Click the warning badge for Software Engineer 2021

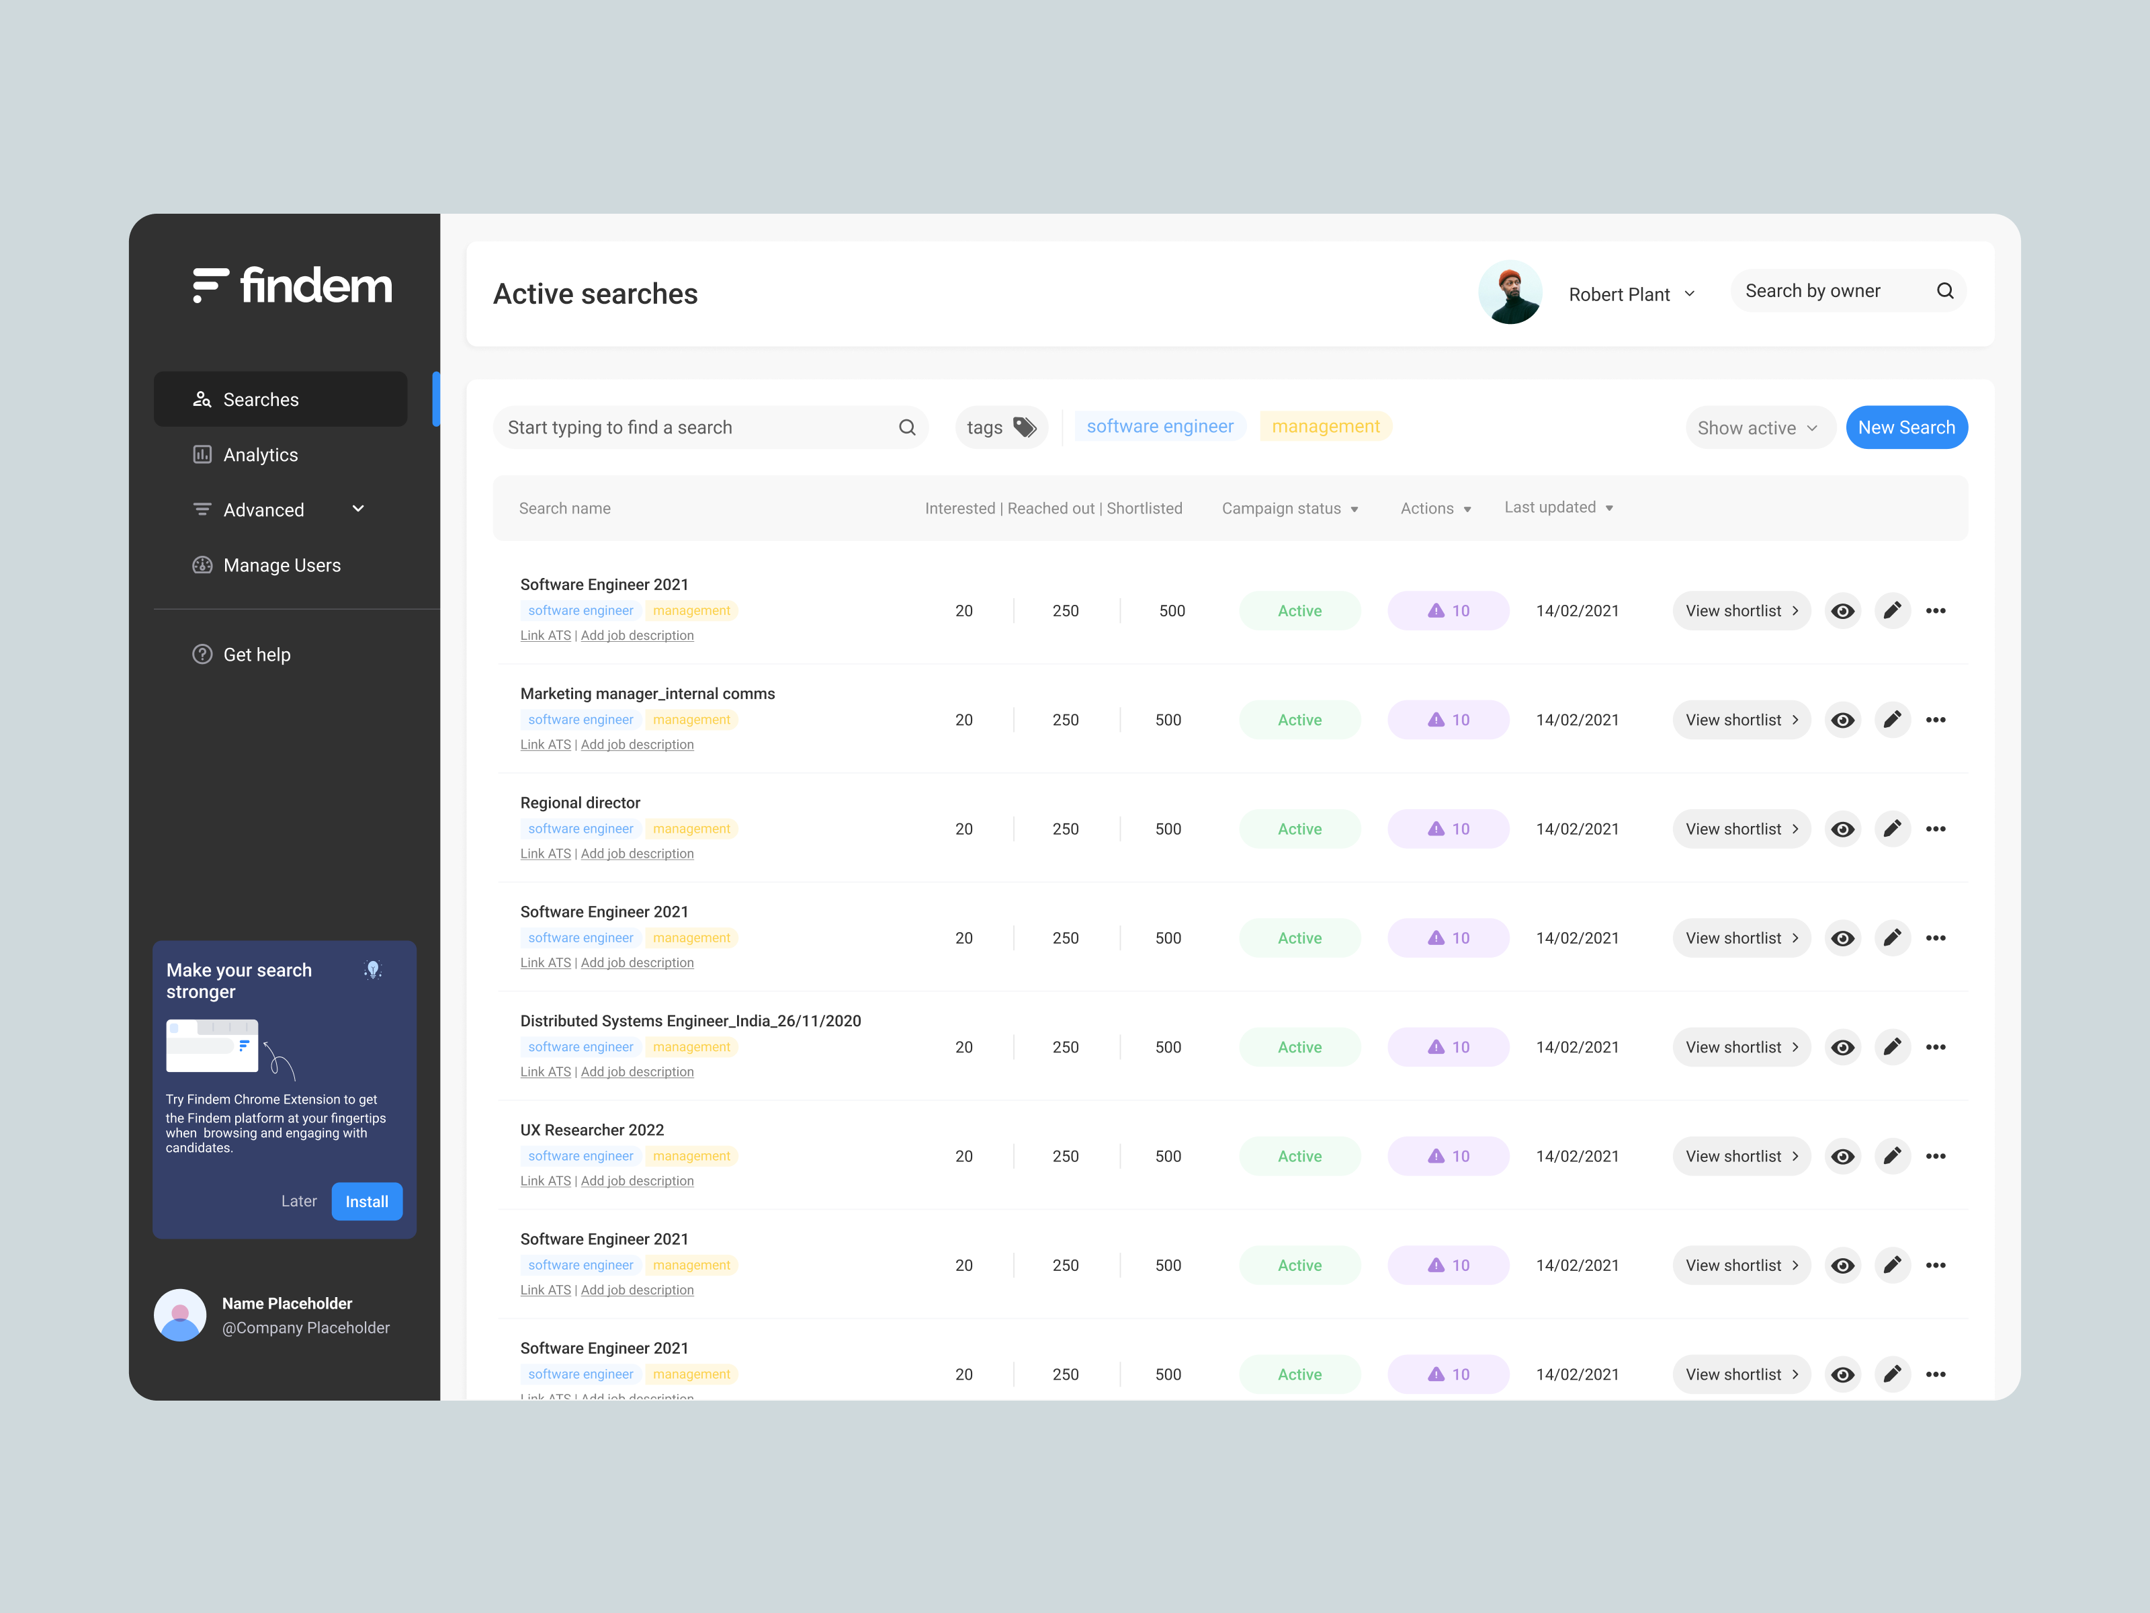click(1447, 610)
